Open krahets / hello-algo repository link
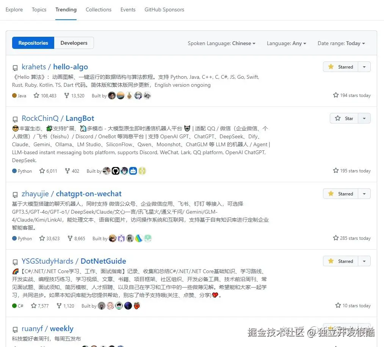 55,67
